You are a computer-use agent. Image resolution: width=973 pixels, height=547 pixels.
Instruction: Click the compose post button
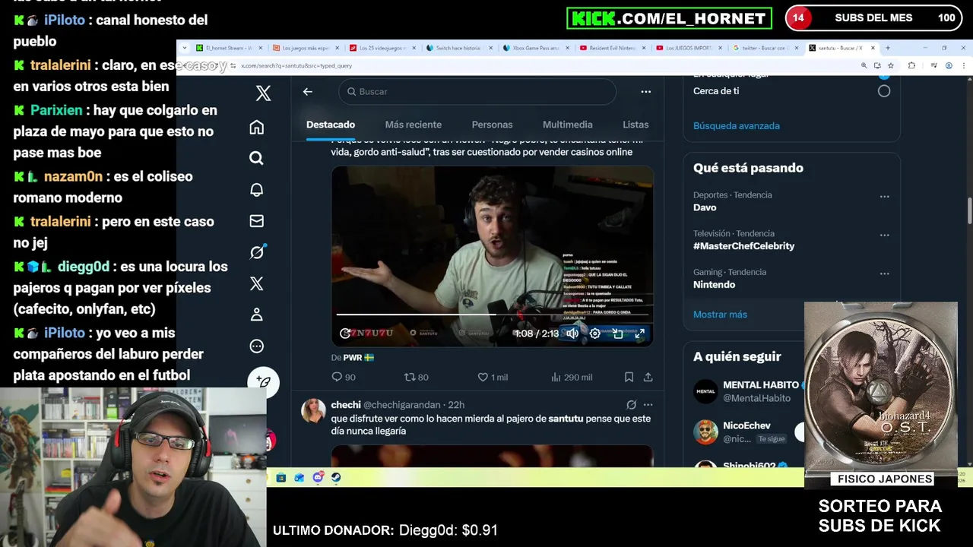point(264,382)
